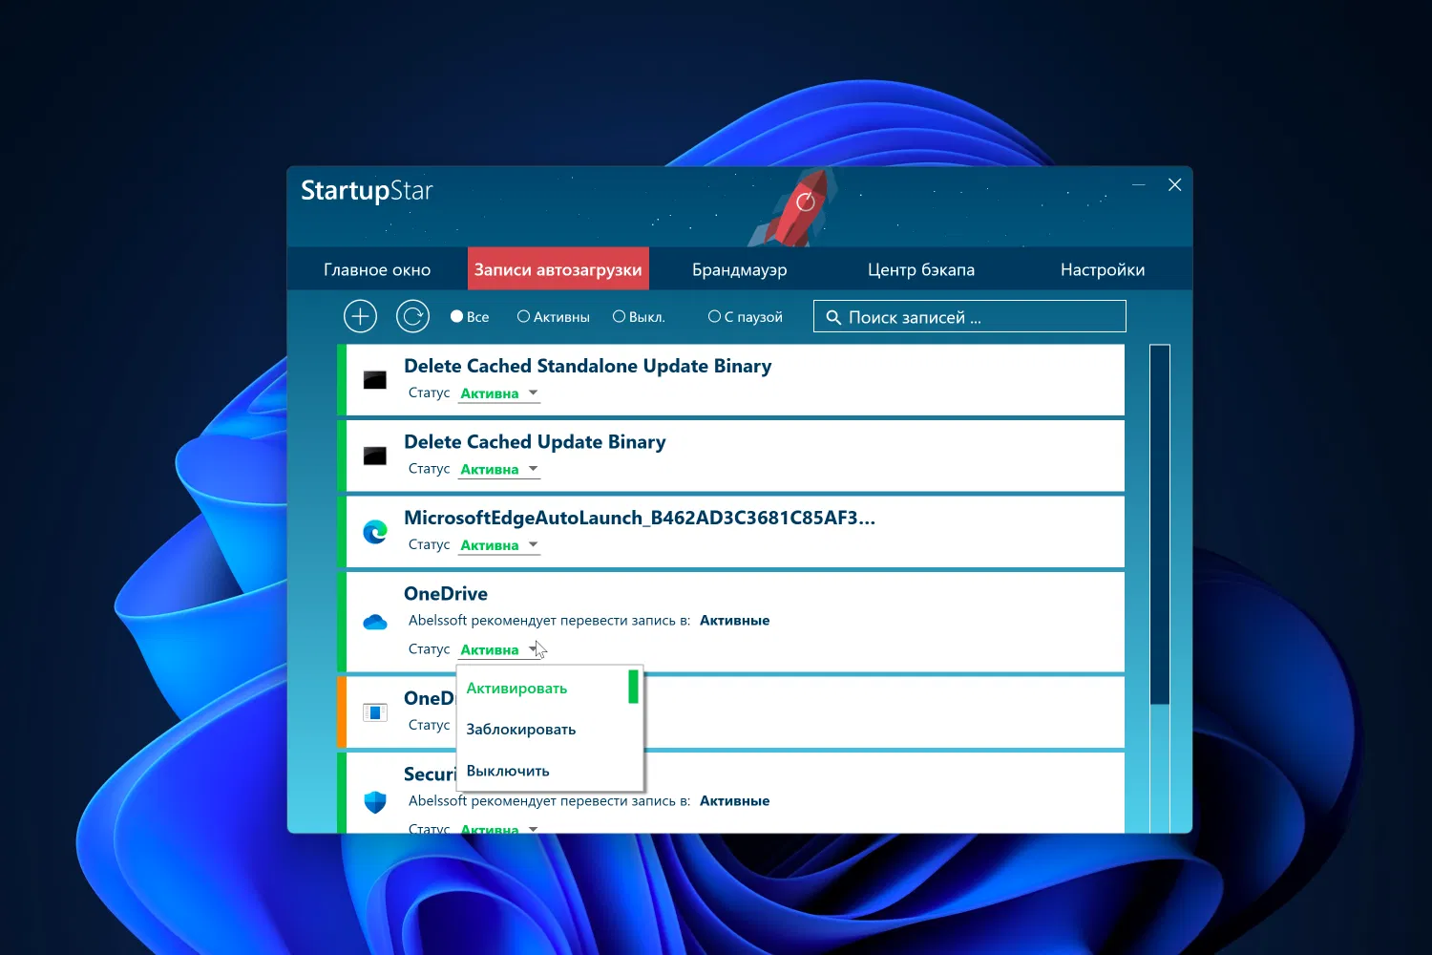
Task: Select the 'Delete Cached Update Binary' entry title
Action: coord(535,442)
